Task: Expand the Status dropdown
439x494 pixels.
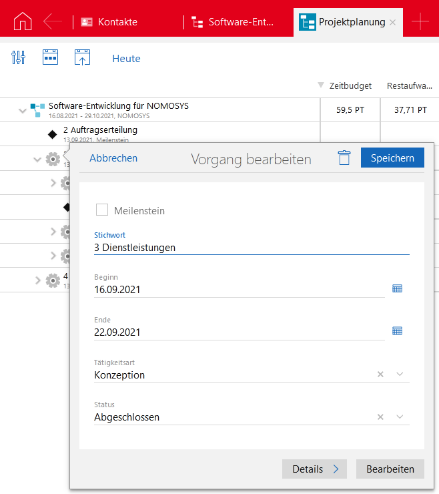Action: [x=400, y=417]
